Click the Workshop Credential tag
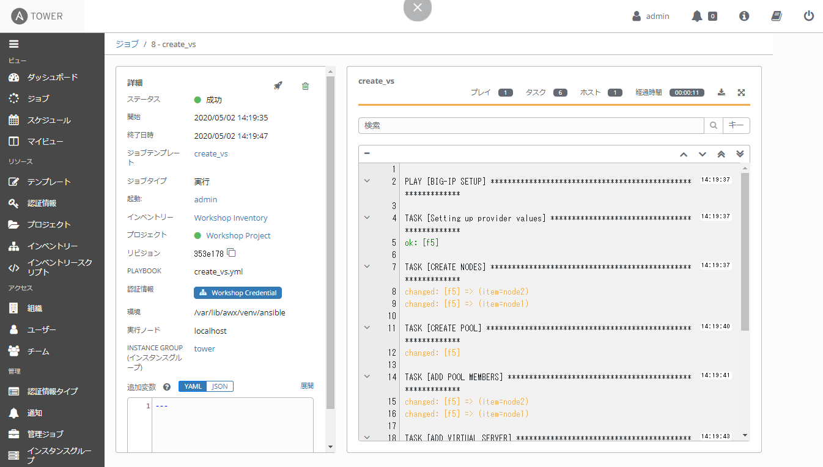 pos(238,293)
